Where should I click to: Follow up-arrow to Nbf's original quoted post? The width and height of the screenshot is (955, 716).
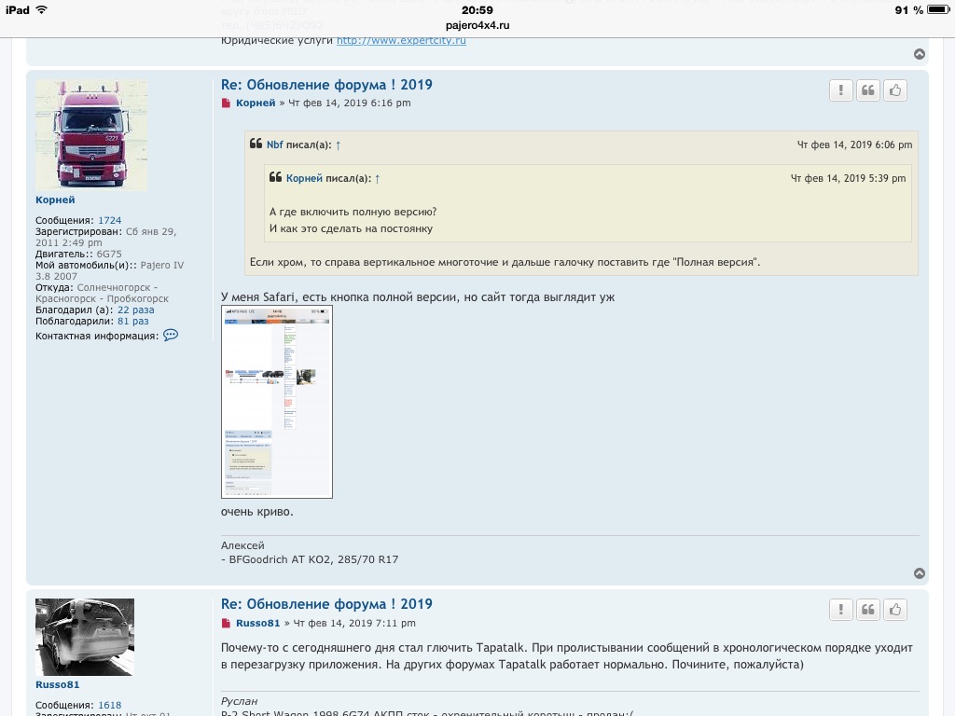[x=339, y=145]
